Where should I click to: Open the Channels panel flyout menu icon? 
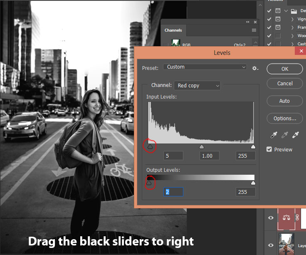(254, 30)
